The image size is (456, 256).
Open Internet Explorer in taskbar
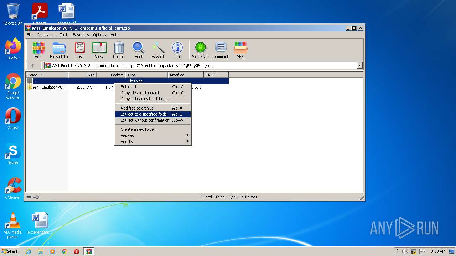(28, 251)
